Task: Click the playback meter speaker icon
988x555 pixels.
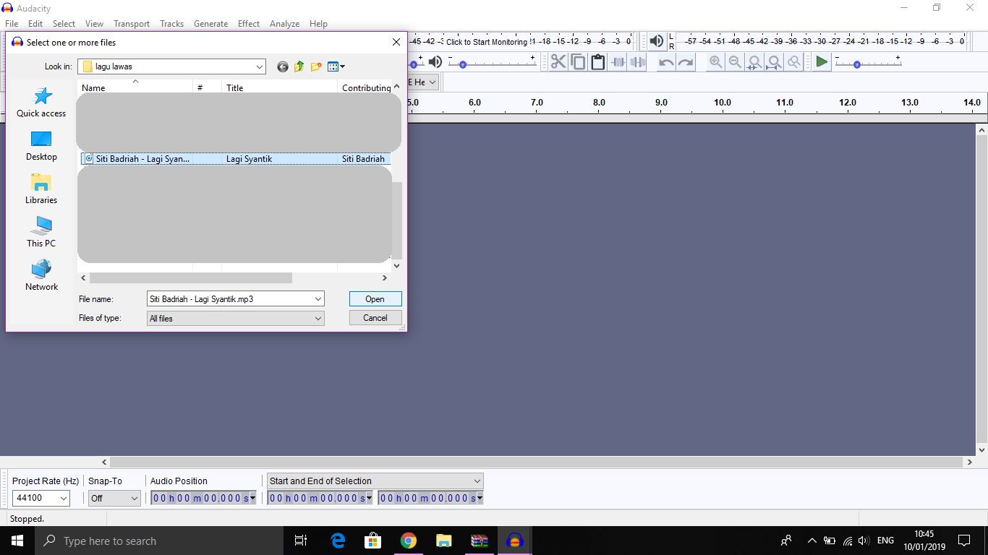Action: pyautogui.click(x=656, y=41)
